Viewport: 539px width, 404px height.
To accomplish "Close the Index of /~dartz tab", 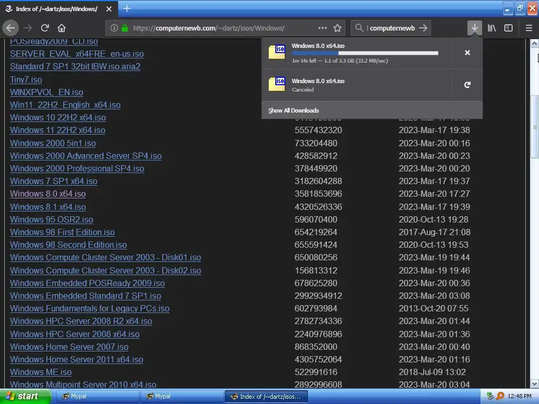I will click(x=108, y=9).
